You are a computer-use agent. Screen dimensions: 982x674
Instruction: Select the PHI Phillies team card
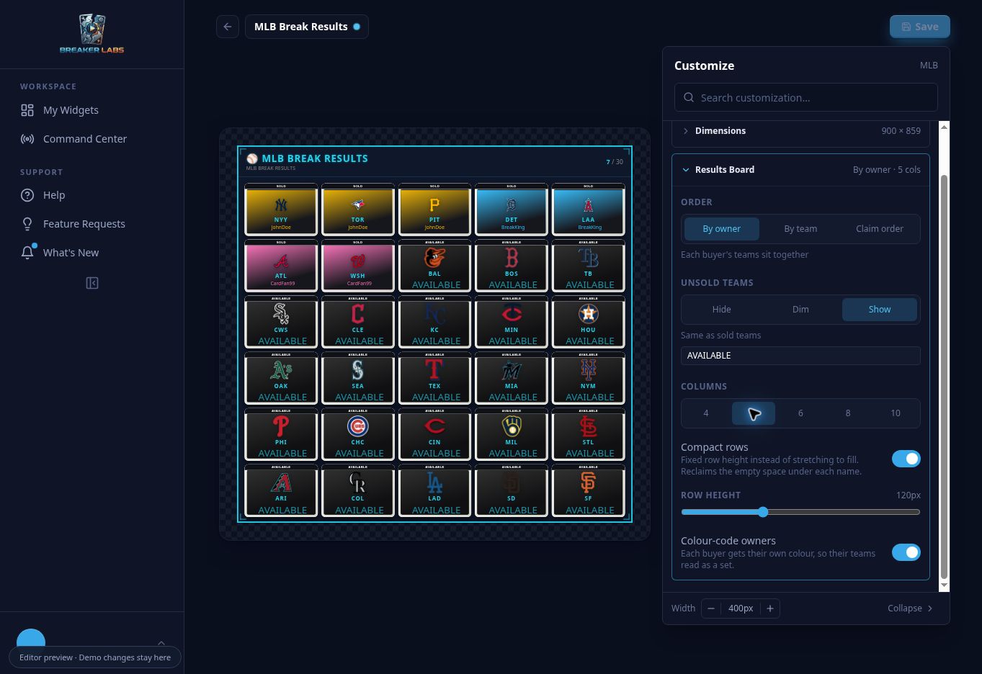281,433
